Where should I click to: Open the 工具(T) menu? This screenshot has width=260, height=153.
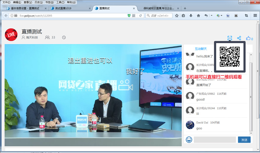[60, 2]
